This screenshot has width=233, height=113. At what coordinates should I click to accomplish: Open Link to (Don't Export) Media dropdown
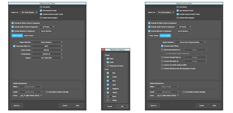pos(190,42)
